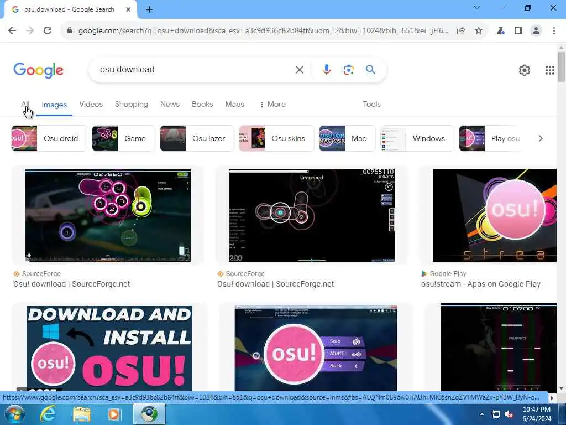Filter images by Windows chip
Viewport: 566px width, 425px height.
pyautogui.click(x=417, y=138)
